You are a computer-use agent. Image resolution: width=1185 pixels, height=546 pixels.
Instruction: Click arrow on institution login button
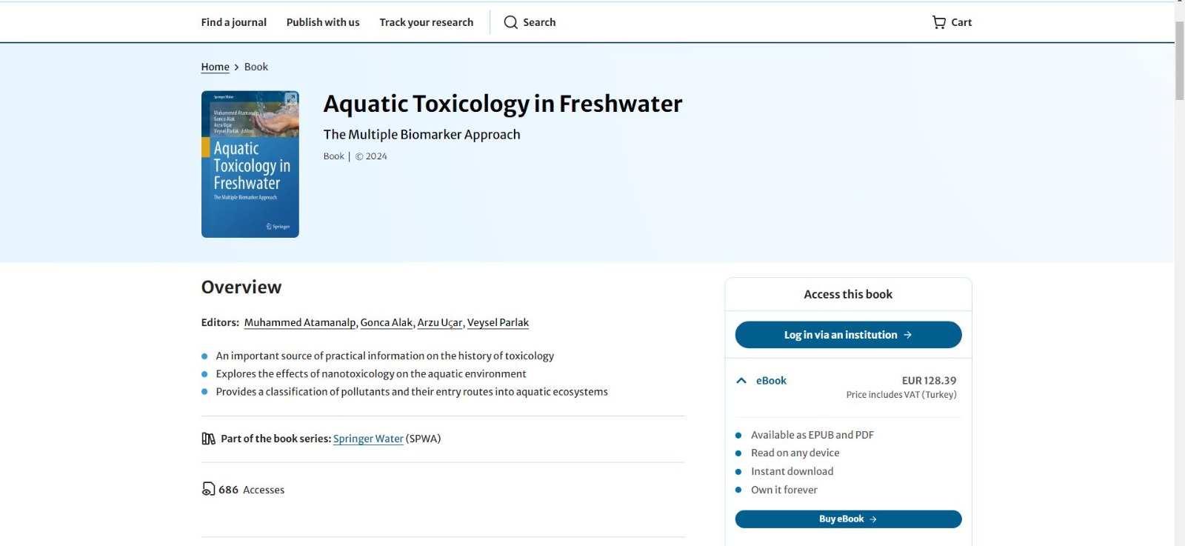coord(908,335)
